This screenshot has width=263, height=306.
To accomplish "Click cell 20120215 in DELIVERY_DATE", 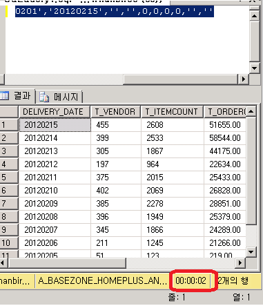I will pyautogui.click(x=55, y=125).
